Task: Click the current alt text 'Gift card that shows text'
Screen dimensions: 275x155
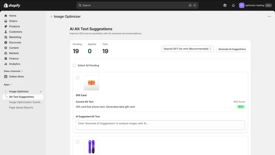Action: click(105, 107)
